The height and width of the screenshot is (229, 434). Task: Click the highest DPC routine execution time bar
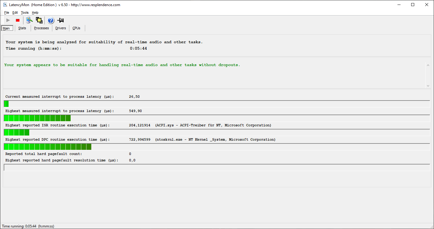point(47,147)
